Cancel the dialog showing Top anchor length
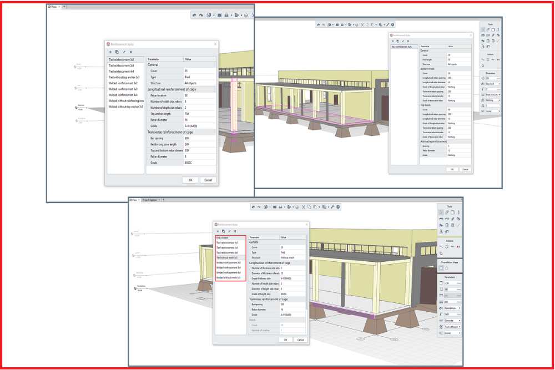Viewport: 555px width, 370px height. click(208, 180)
